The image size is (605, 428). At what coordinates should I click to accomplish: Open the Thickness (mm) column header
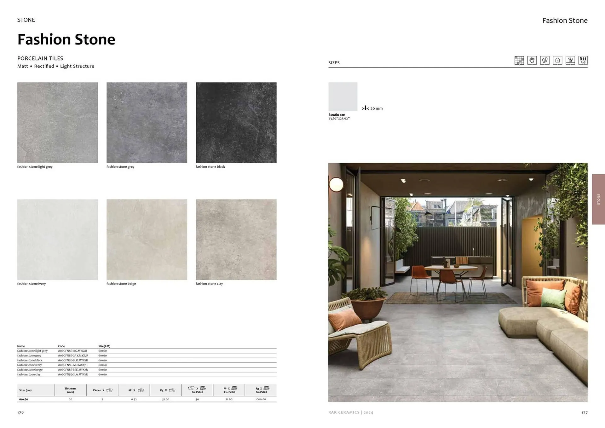70,390
